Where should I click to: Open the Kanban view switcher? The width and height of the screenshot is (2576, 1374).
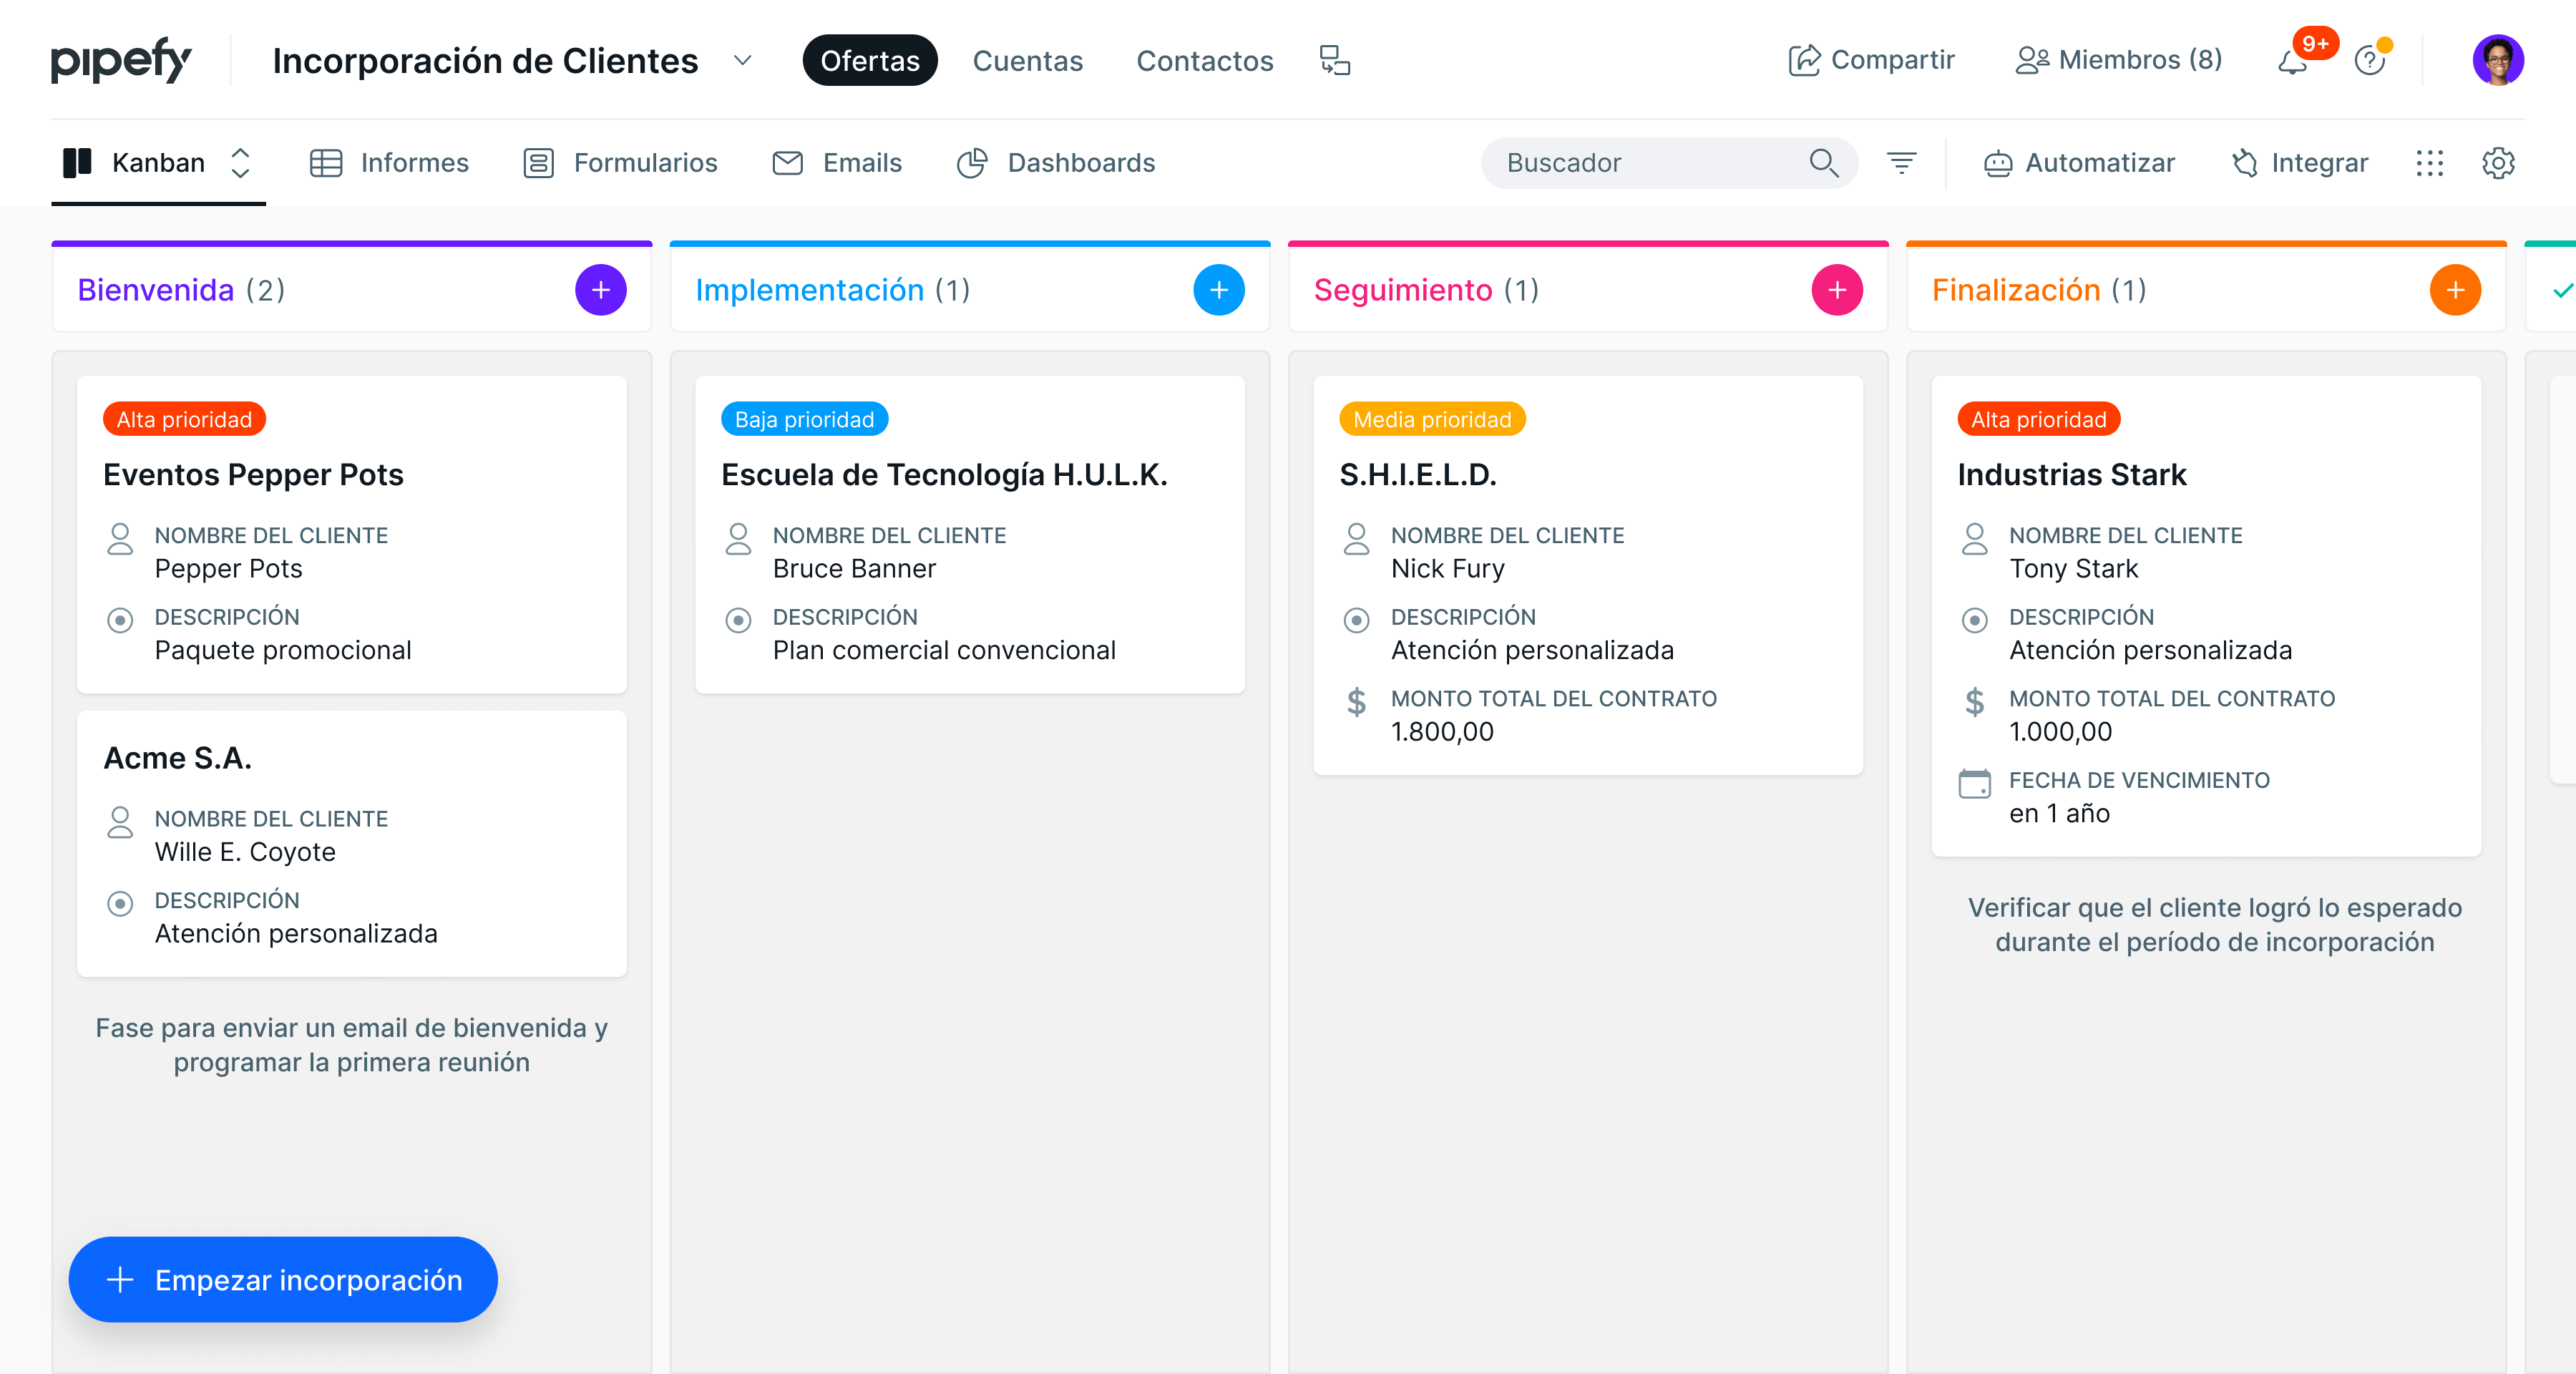click(240, 163)
